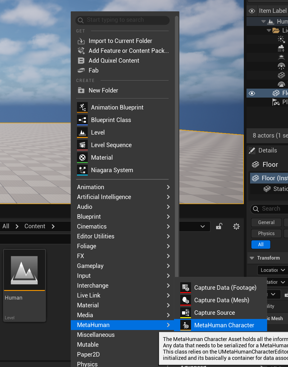Click the Content breadcrumb path
288x367 pixels.
35,226
